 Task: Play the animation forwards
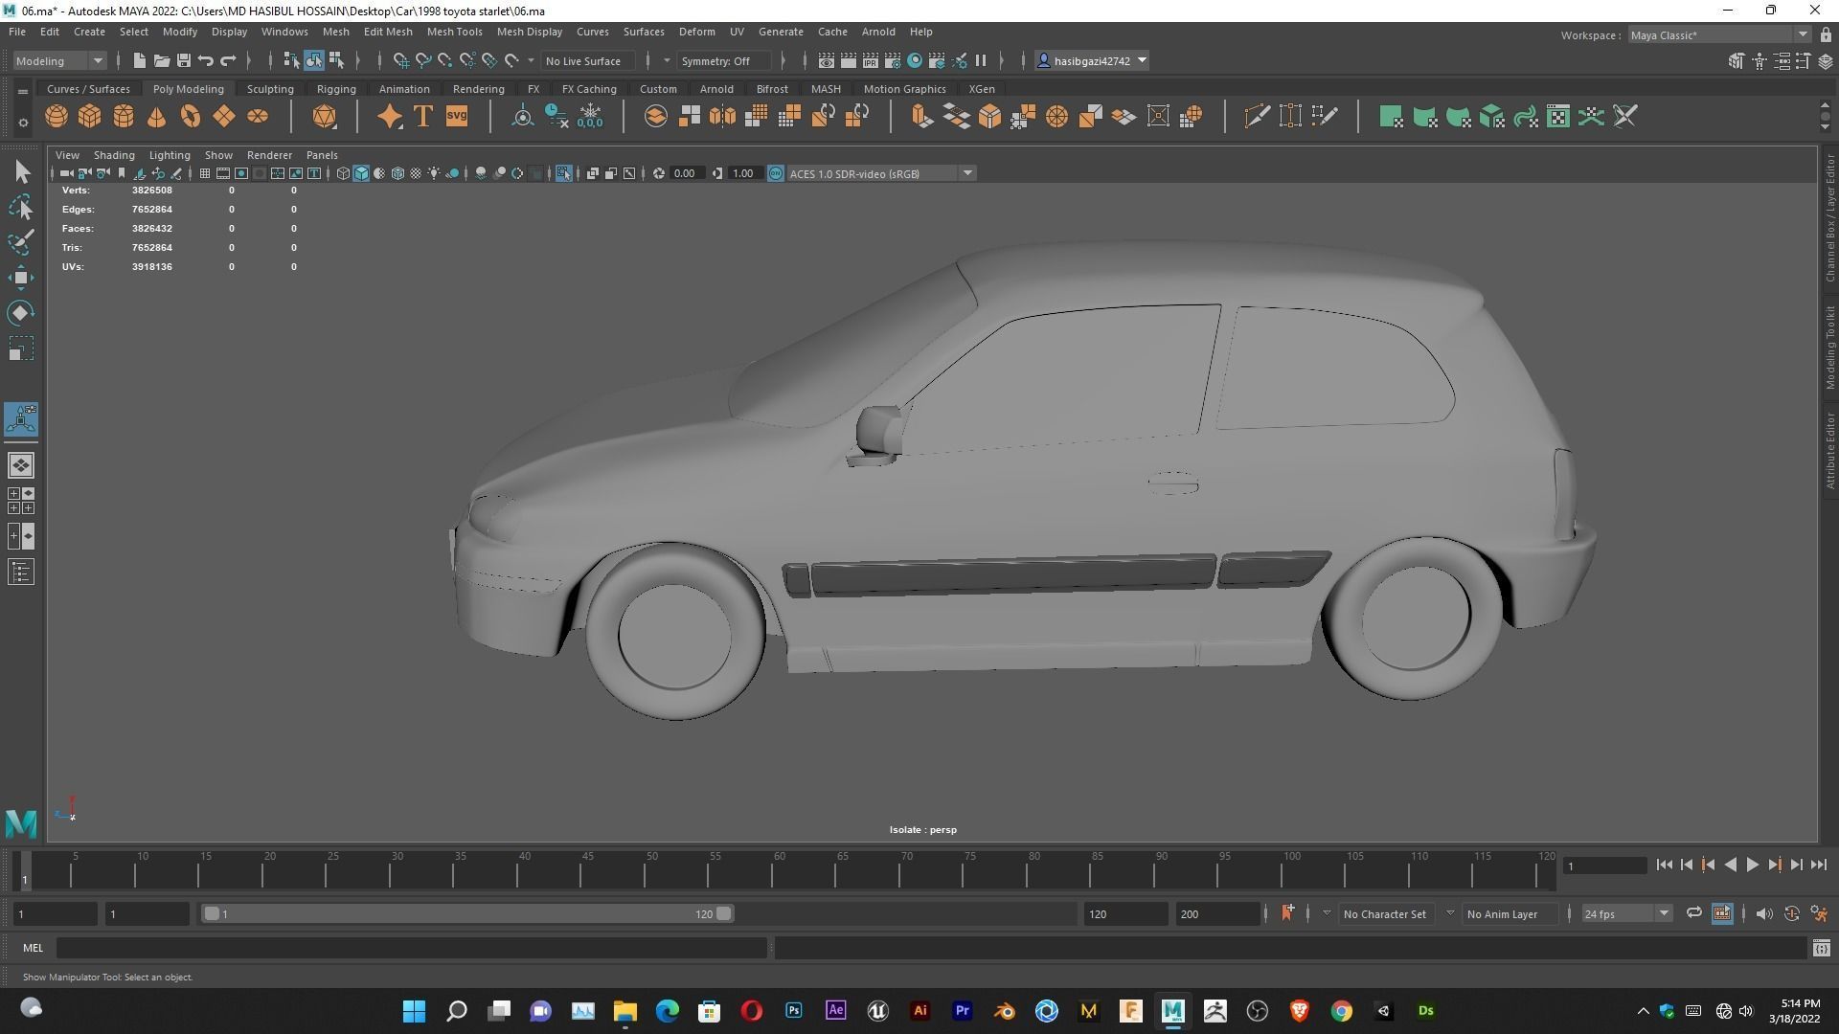[x=1752, y=865]
